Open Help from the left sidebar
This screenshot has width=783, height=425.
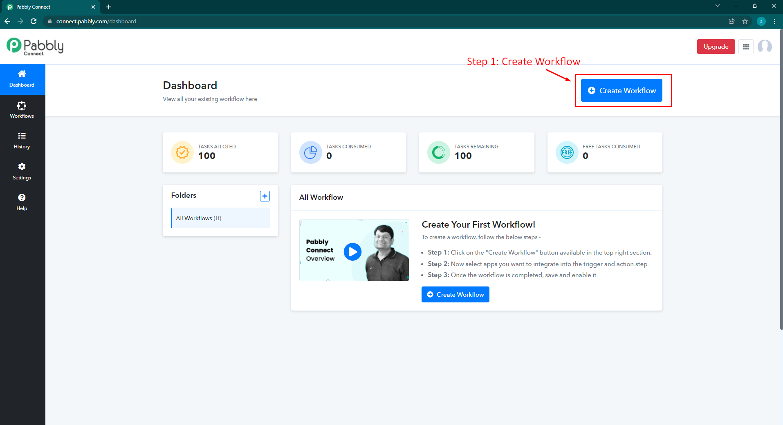tap(22, 201)
